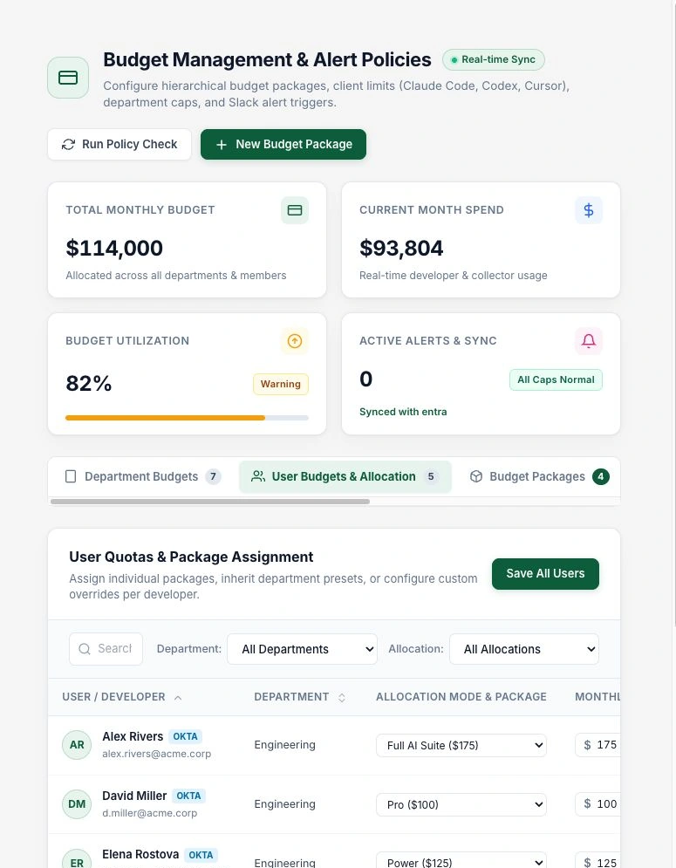Click Elena Rostova's monthly amount field 125
Viewport: 676px width, 868px height.
pyautogui.click(x=598, y=861)
